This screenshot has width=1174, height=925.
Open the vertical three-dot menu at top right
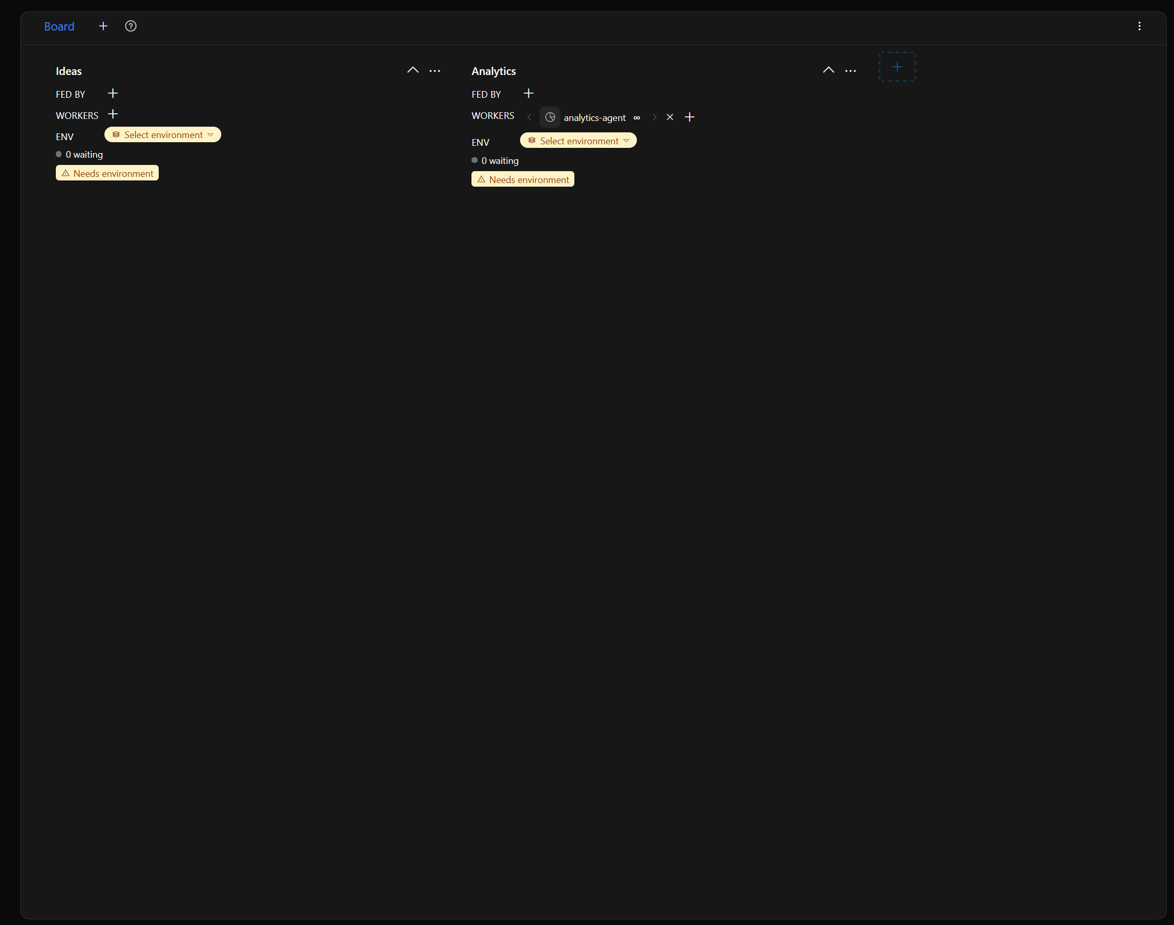point(1139,26)
